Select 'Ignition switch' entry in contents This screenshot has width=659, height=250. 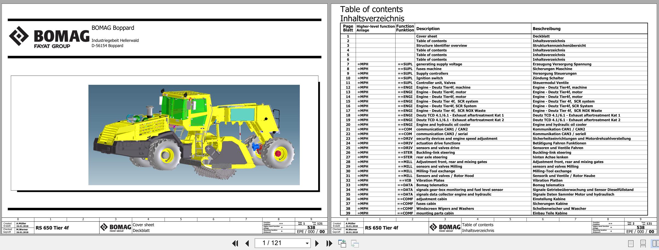pyautogui.click(x=429, y=78)
